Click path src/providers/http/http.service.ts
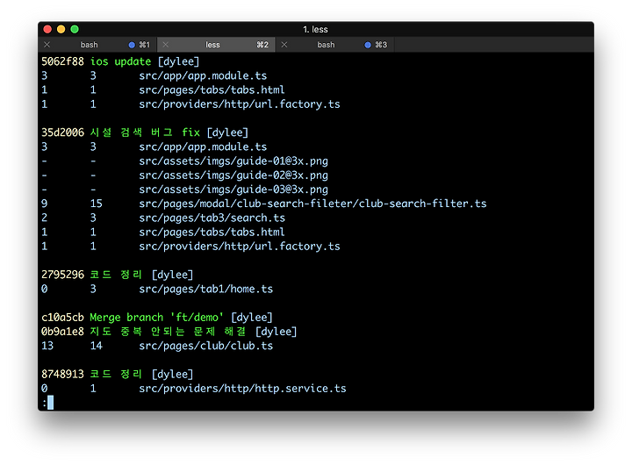This screenshot has width=632, height=465. click(242, 389)
